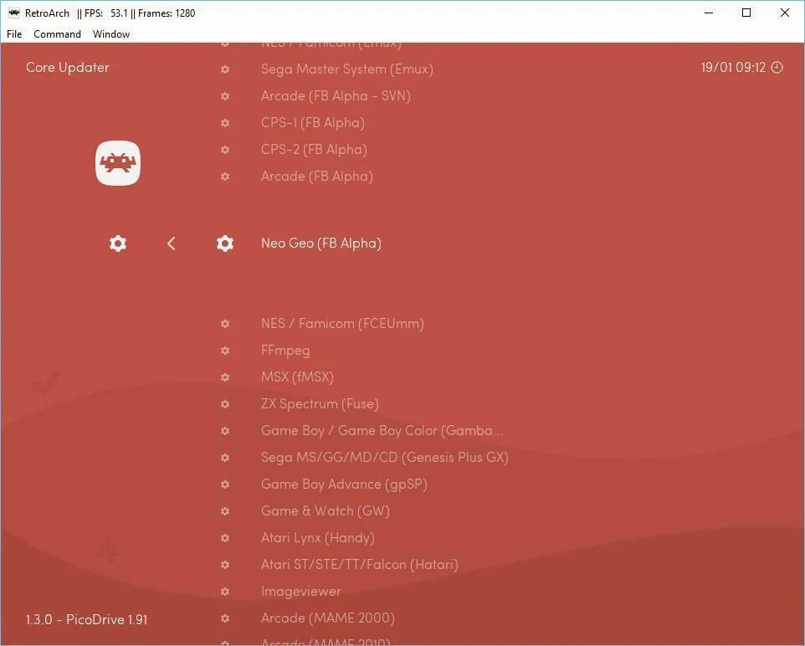
Task: Click the gear icon beside FFmpeg
Action: [225, 351]
